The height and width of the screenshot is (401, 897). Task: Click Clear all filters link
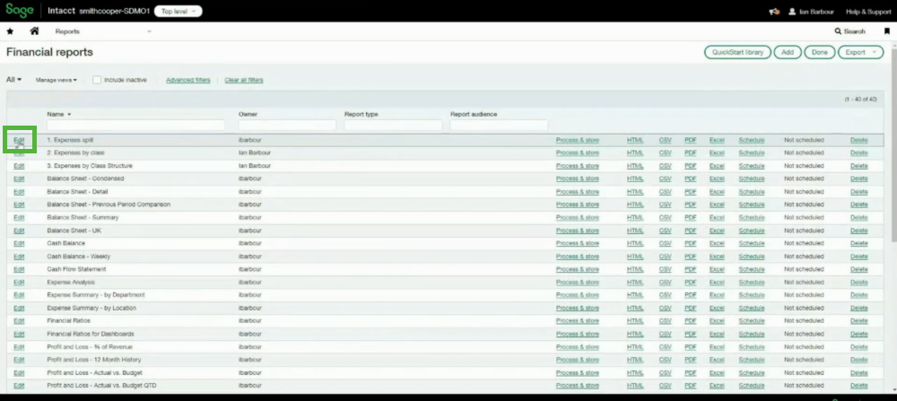244,80
